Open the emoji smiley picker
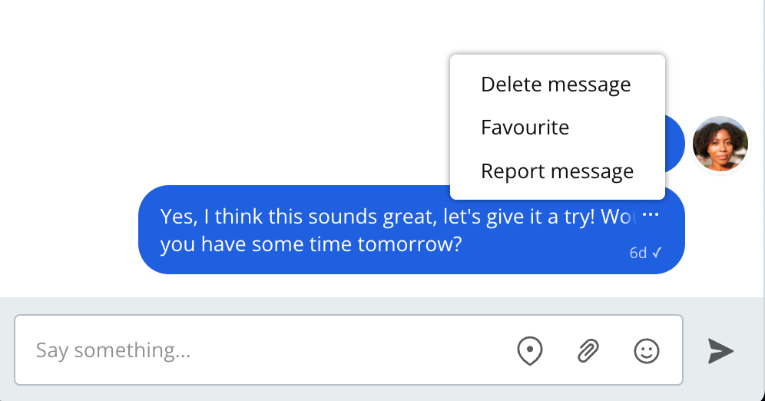This screenshot has width=765, height=401. pos(647,351)
